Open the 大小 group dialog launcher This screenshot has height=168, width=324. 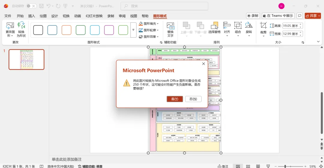click(x=303, y=43)
